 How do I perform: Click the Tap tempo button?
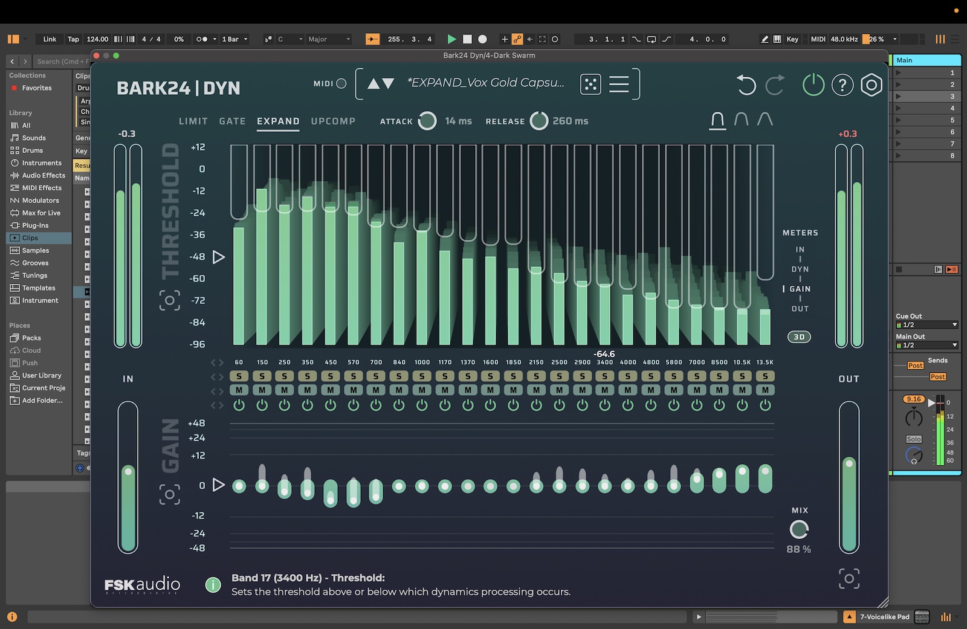tap(73, 39)
